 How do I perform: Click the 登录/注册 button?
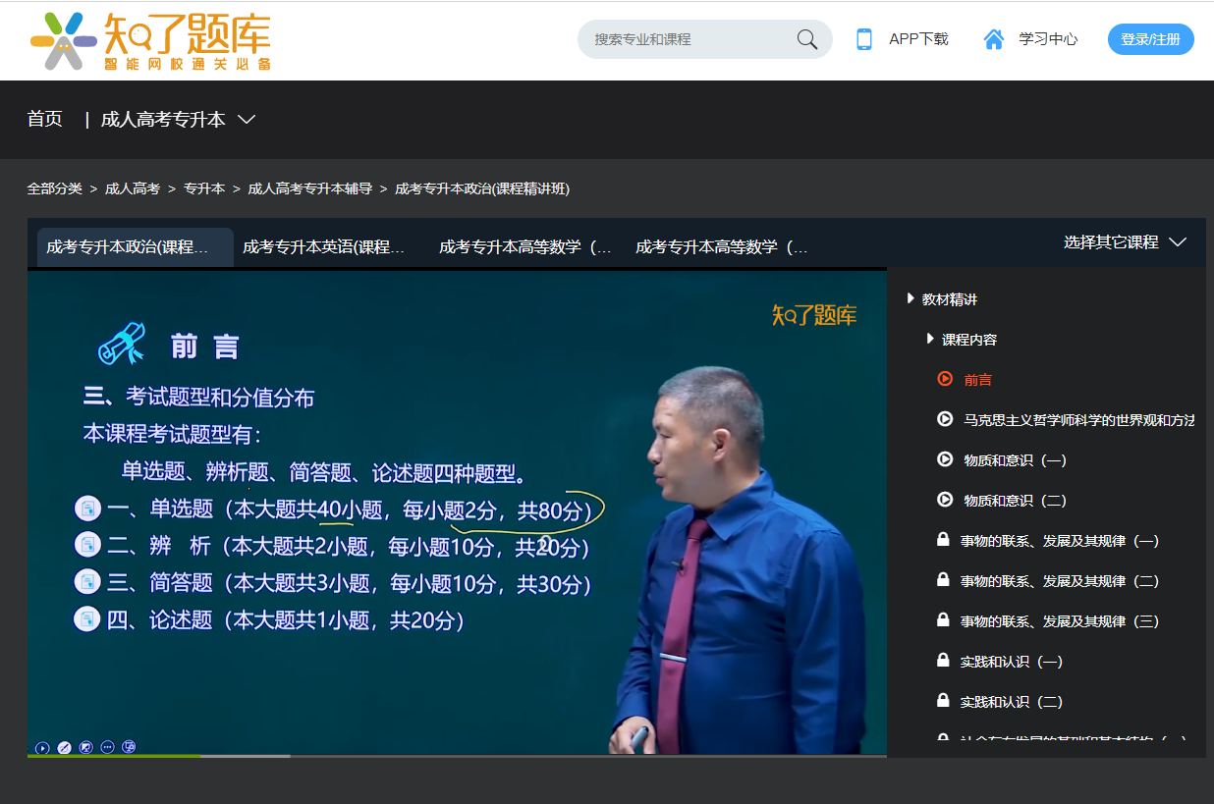click(1150, 38)
